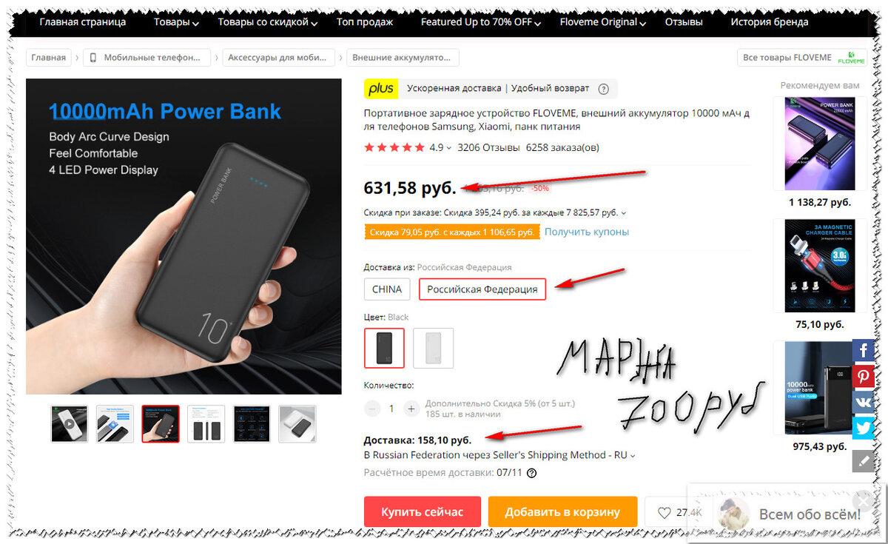Open the Топ продаж menu item
This screenshot has width=888, height=544.
pyautogui.click(x=365, y=22)
